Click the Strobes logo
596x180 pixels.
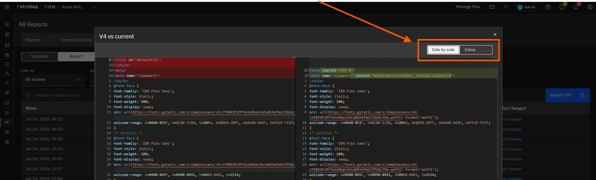pyautogui.click(x=27, y=7)
